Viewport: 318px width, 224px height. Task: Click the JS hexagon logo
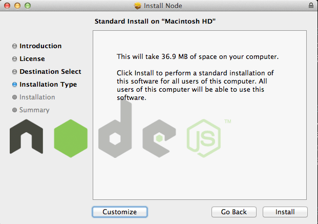tap(204, 138)
